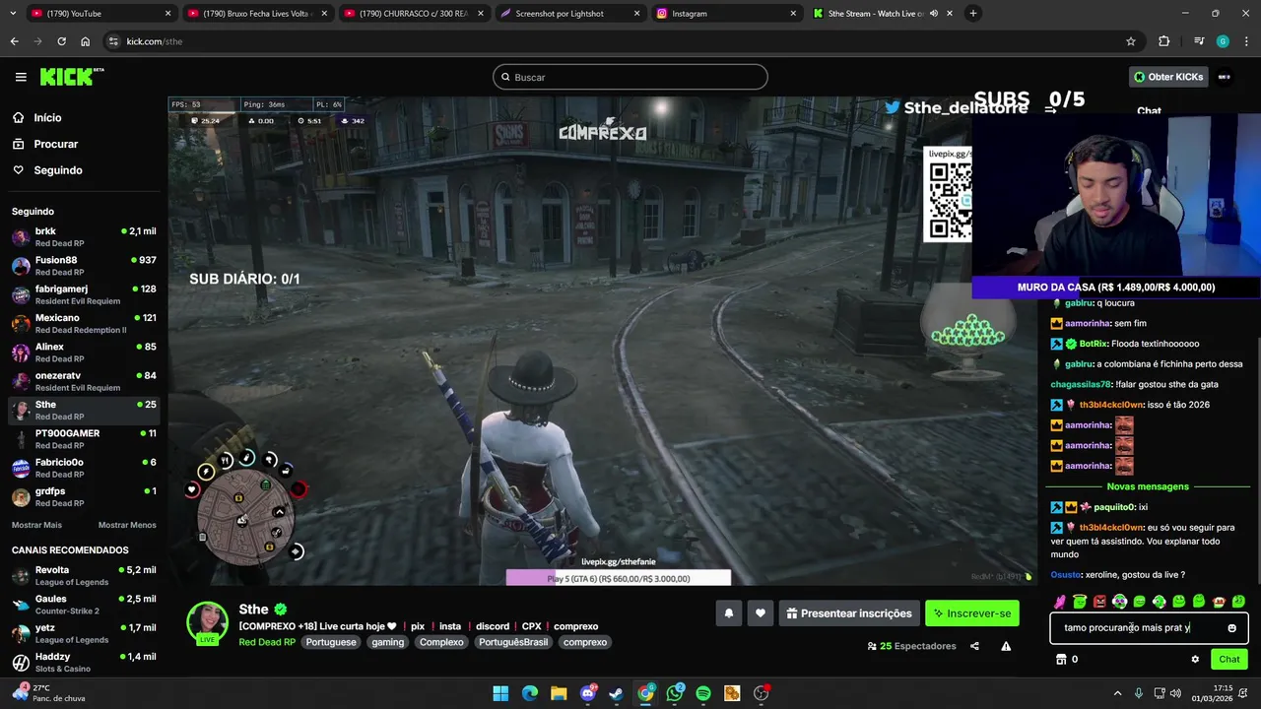Insert the red angry face emote
The height and width of the screenshot is (709, 1261).
pos(1099,602)
